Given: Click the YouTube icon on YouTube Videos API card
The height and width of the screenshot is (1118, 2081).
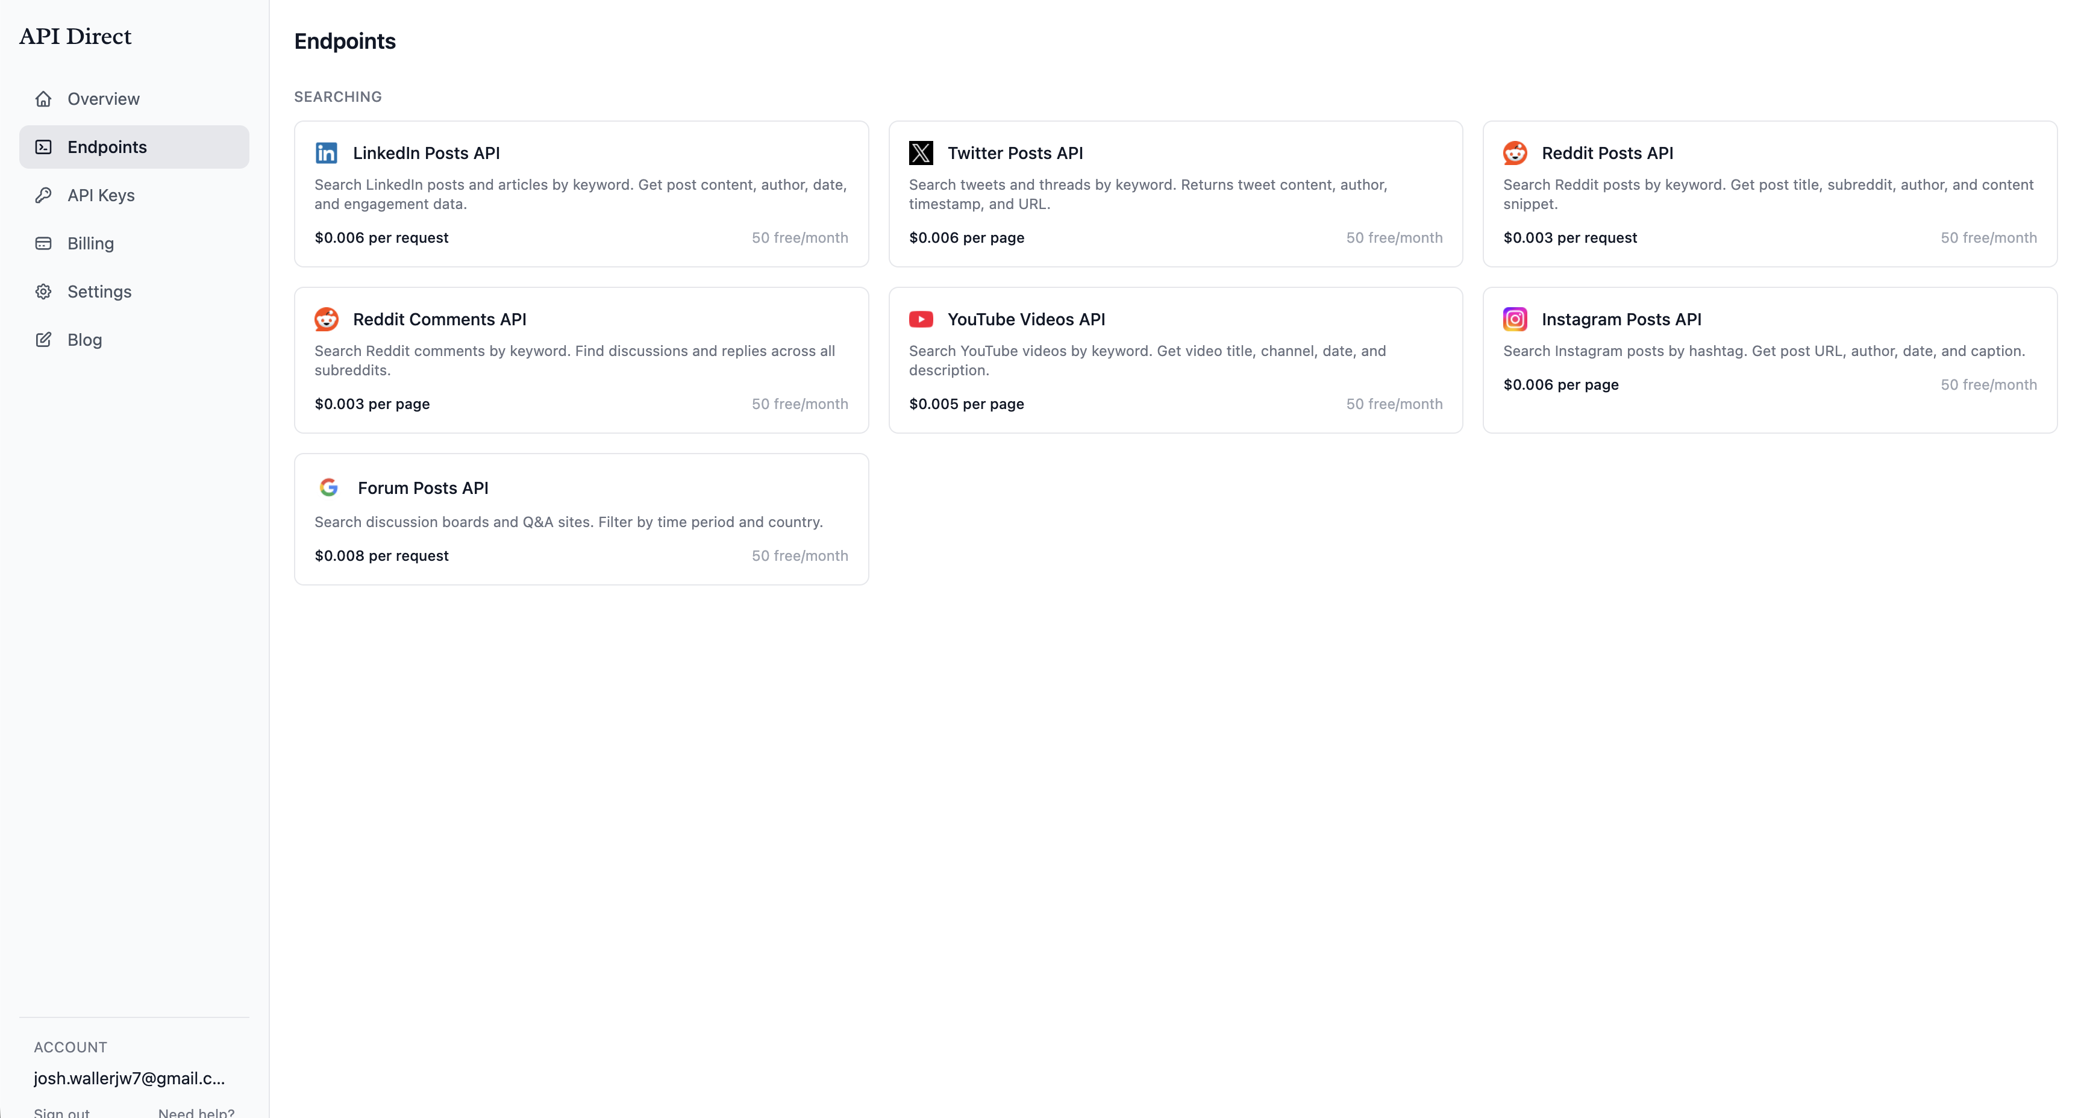Looking at the screenshot, I should pos(920,319).
